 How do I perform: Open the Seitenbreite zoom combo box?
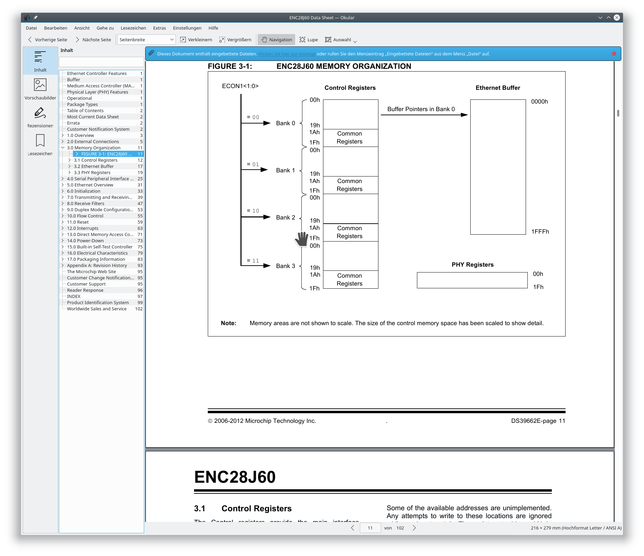pyautogui.click(x=147, y=40)
